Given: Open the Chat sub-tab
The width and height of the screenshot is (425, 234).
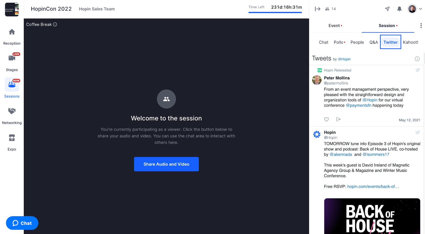Looking at the screenshot, I should (324, 42).
